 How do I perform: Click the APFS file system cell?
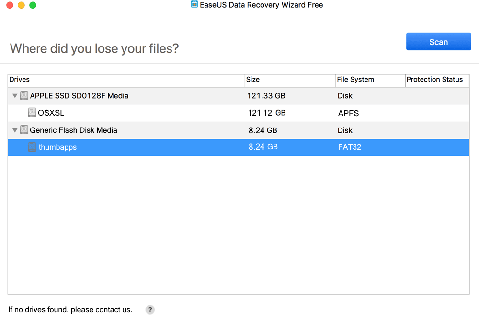[x=348, y=113]
